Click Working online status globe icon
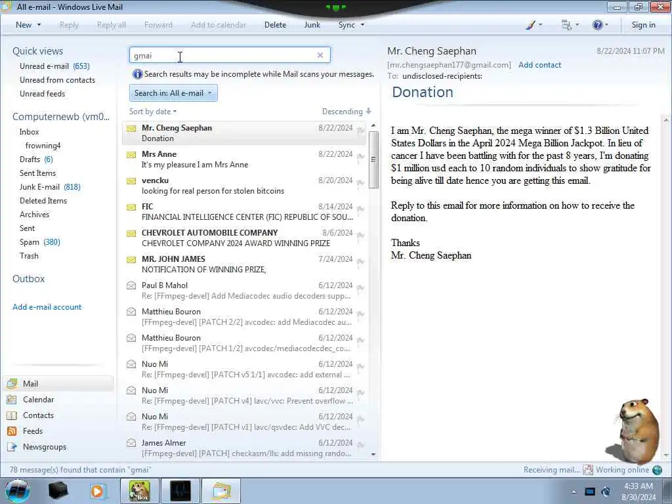 [657, 470]
